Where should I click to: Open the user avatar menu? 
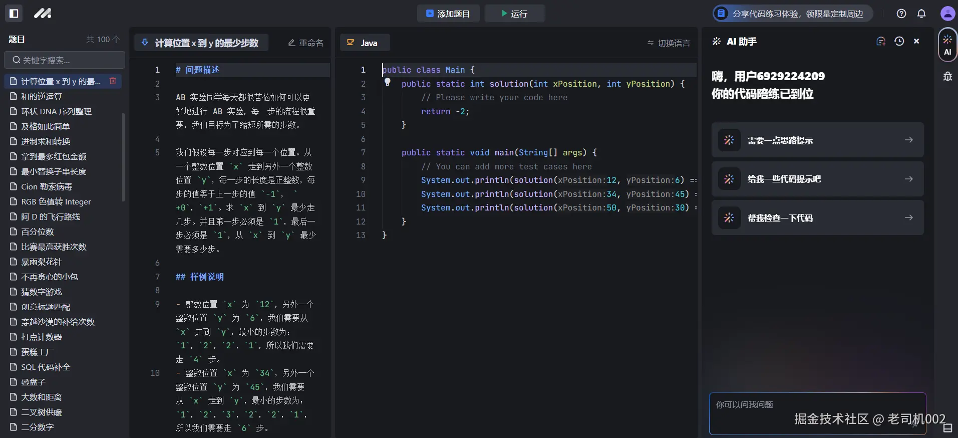[x=947, y=14]
